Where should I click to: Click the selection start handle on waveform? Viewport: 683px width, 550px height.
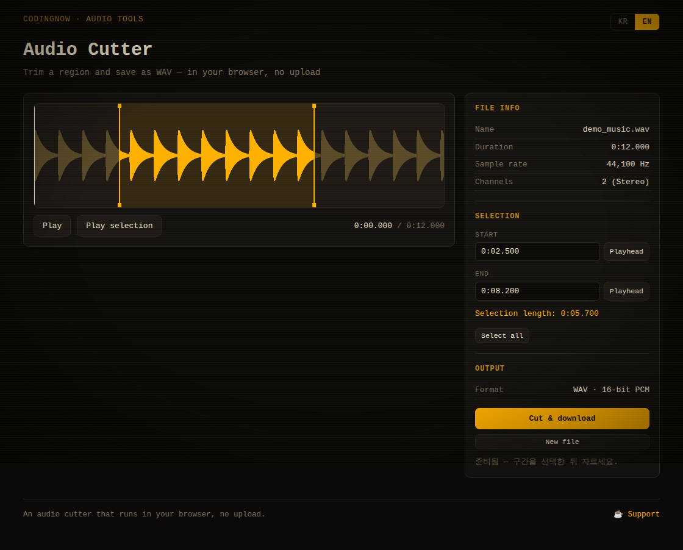point(120,155)
